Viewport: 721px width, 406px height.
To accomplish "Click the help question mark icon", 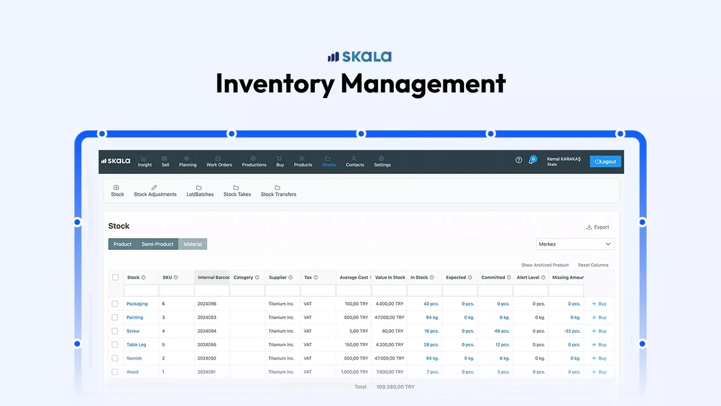I will click(x=519, y=160).
